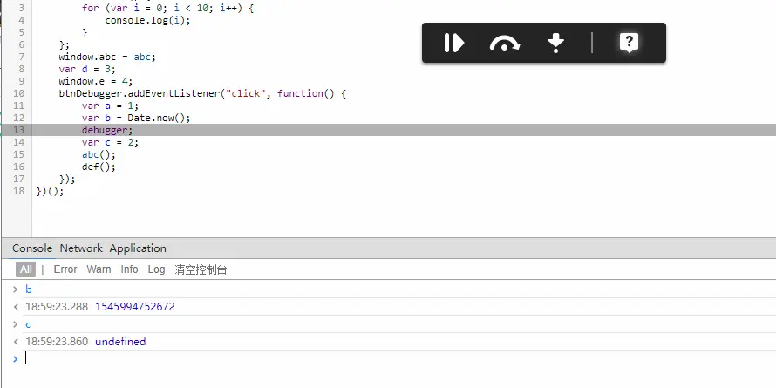Step into next function call
The width and height of the screenshot is (776, 388).
pyautogui.click(x=555, y=43)
